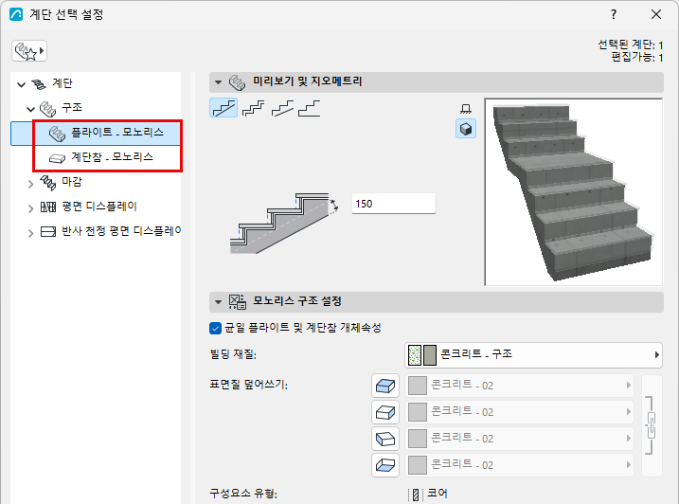Switch to the 2D plan preview icon
The height and width of the screenshot is (504, 679).
(466, 109)
